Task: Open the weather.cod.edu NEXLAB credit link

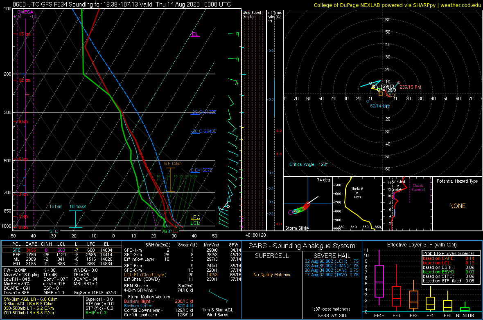Action: coord(397,5)
